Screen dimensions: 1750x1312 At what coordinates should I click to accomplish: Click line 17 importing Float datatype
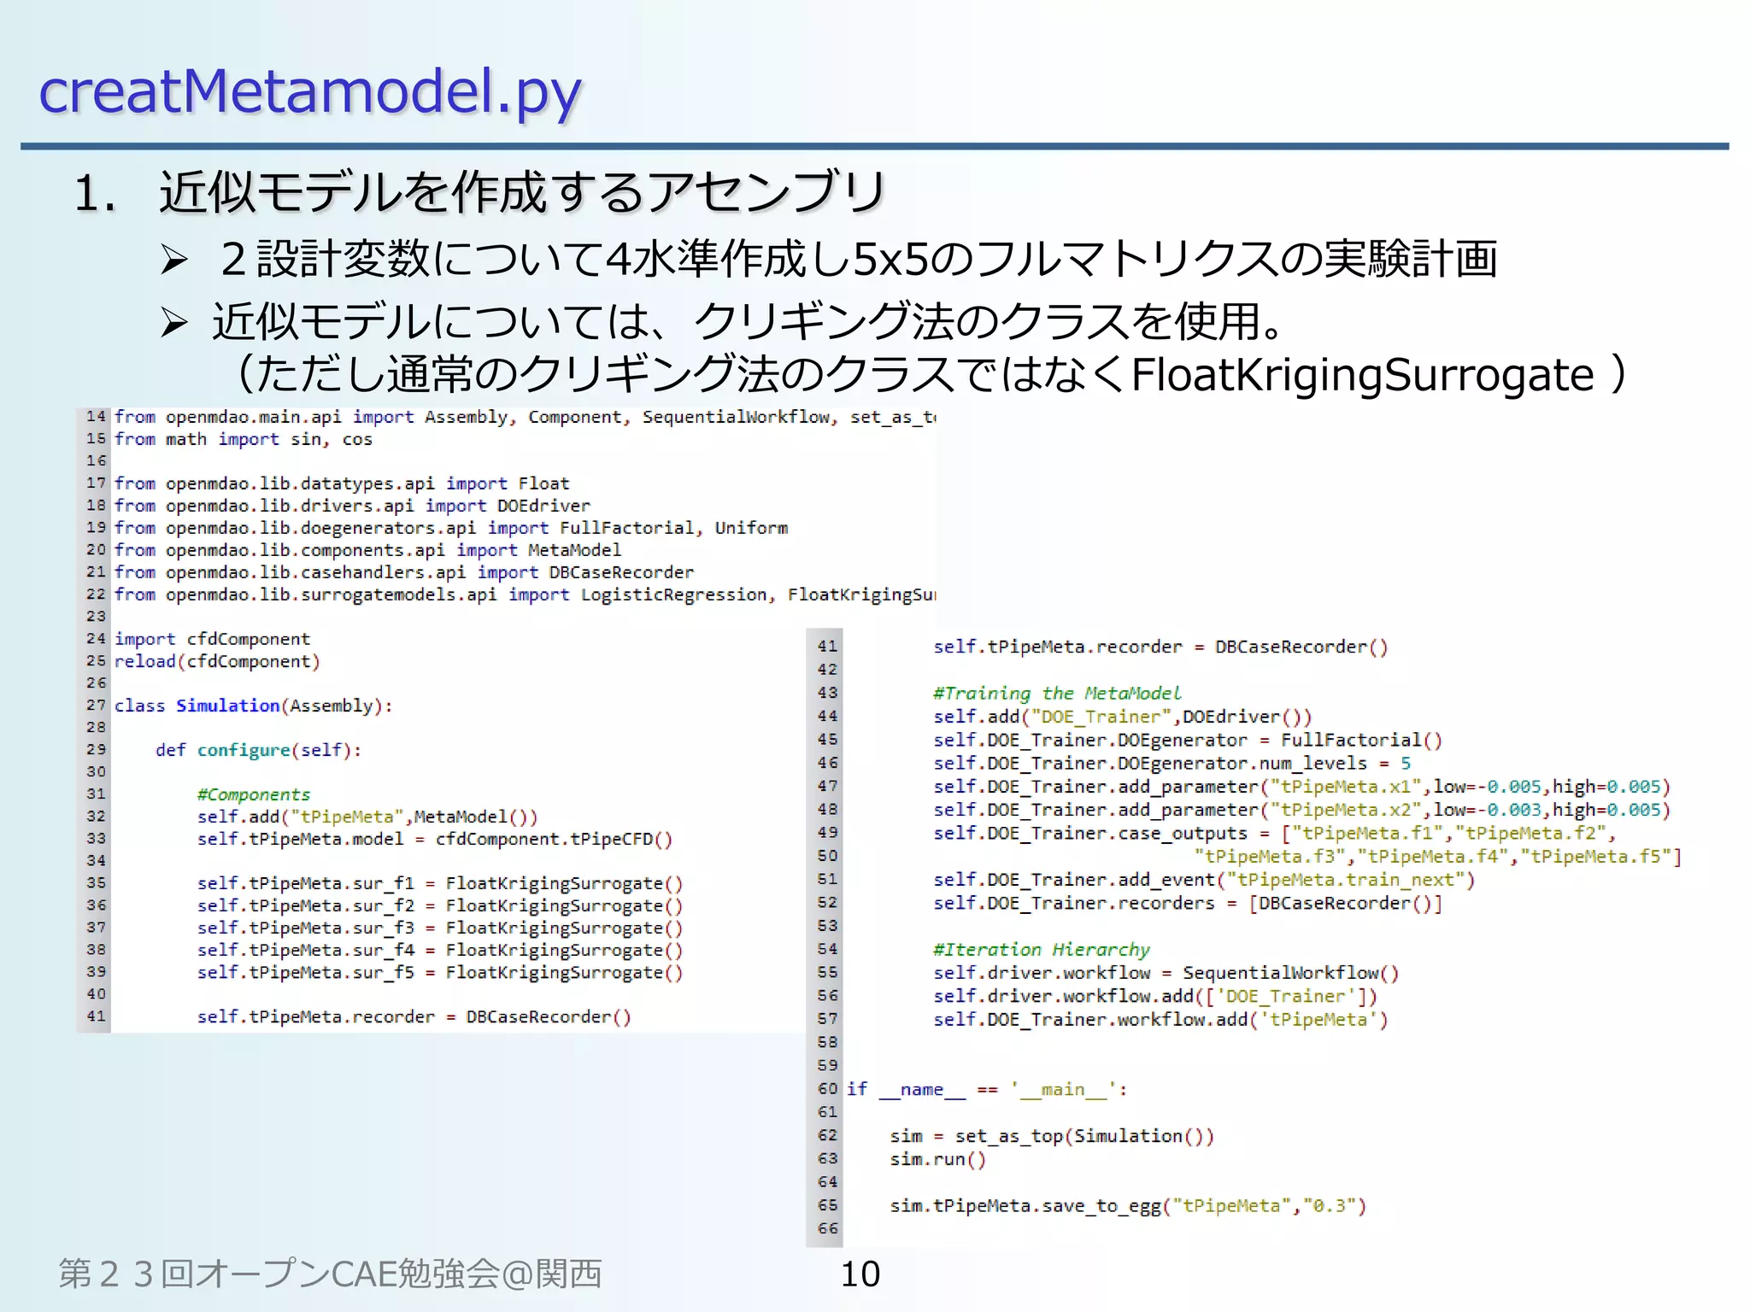click(x=342, y=483)
